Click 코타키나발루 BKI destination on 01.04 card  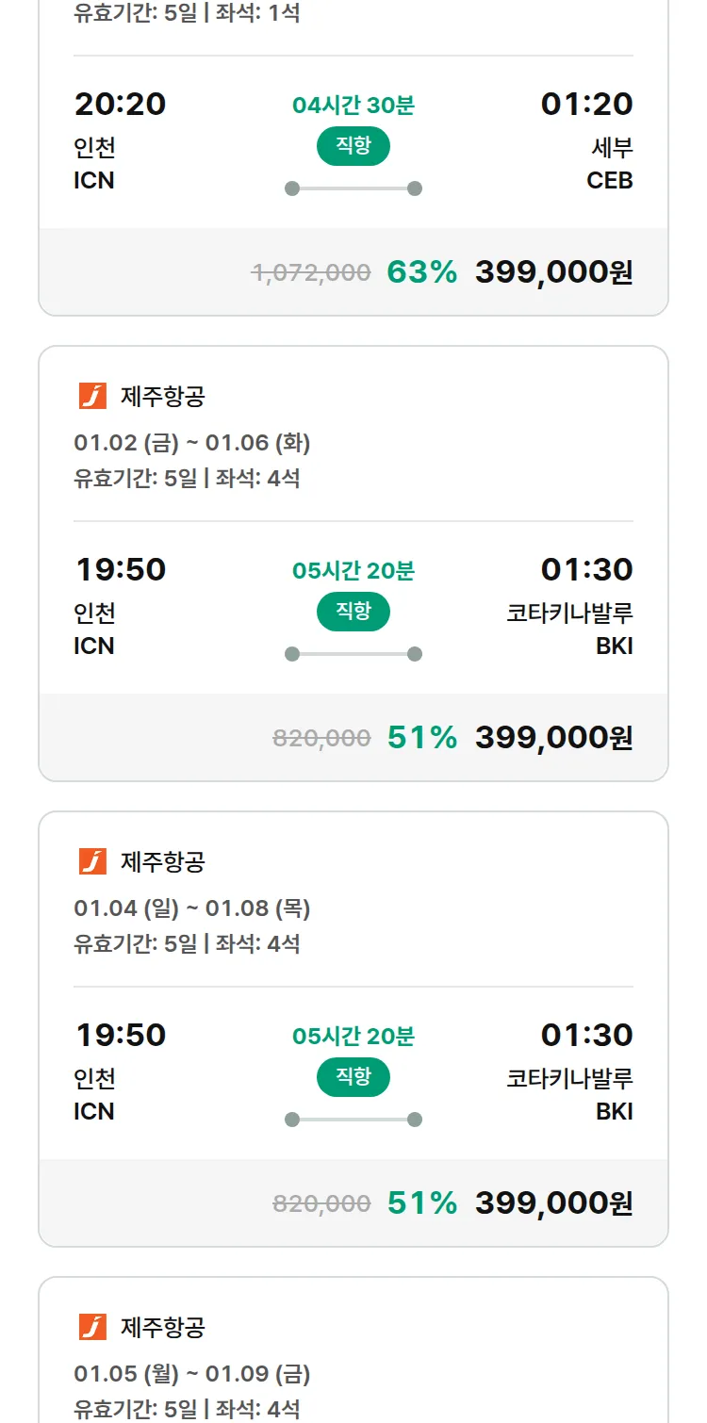[x=569, y=1093]
